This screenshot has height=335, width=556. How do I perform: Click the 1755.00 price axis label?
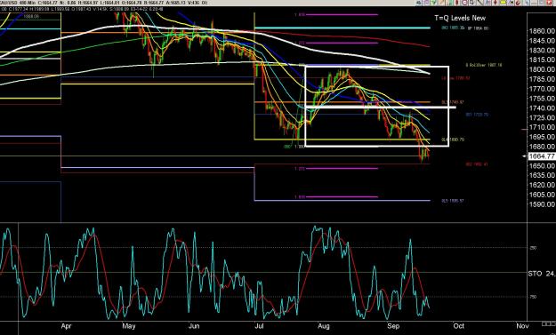pyautogui.click(x=542, y=99)
